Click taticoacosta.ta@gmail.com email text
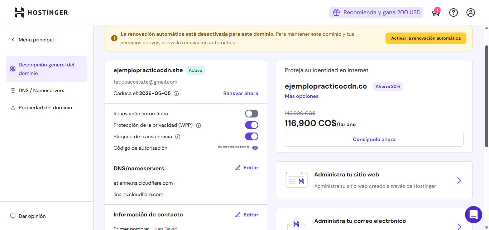The image size is (489, 230). click(145, 82)
